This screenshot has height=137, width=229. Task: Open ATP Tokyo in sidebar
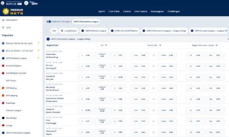[11, 81]
